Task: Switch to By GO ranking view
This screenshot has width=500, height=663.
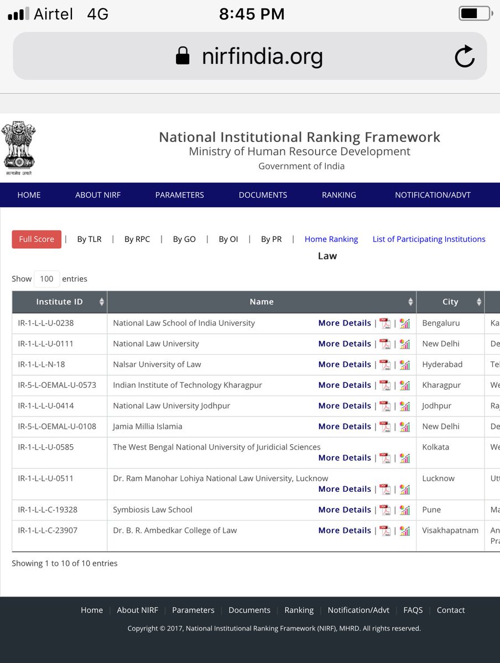Action: [184, 239]
